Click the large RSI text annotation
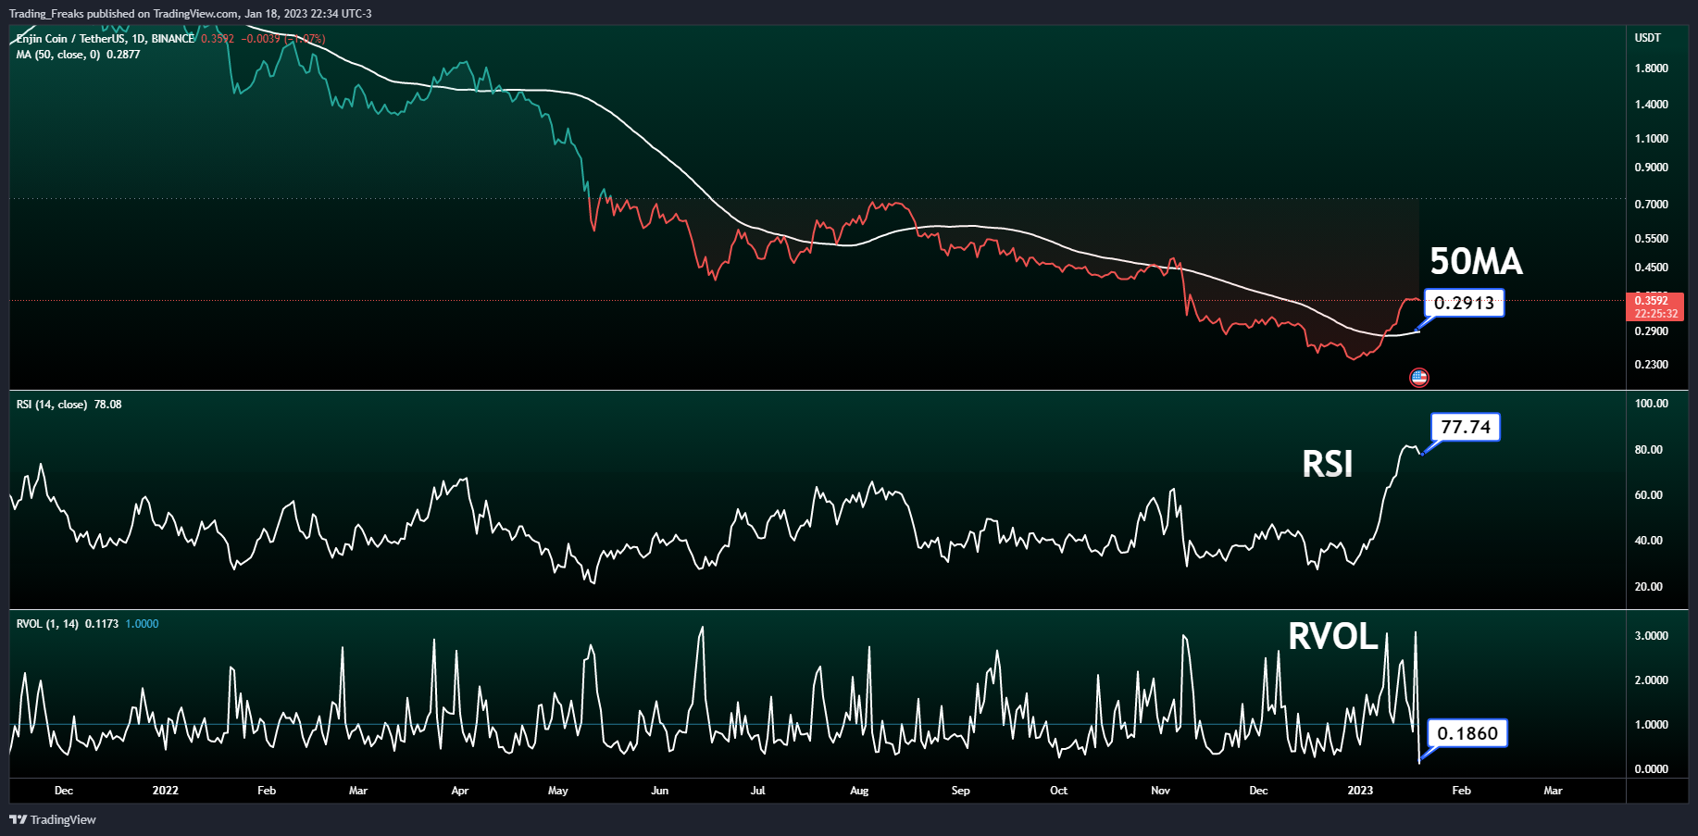1698x836 pixels. click(x=1328, y=464)
